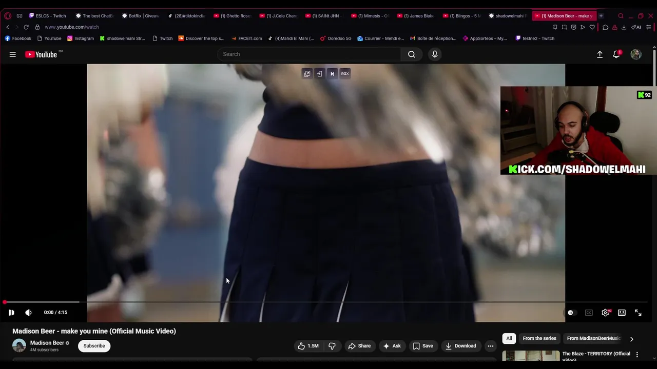Click the magnifier search button
657x369 pixels.
click(412, 54)
